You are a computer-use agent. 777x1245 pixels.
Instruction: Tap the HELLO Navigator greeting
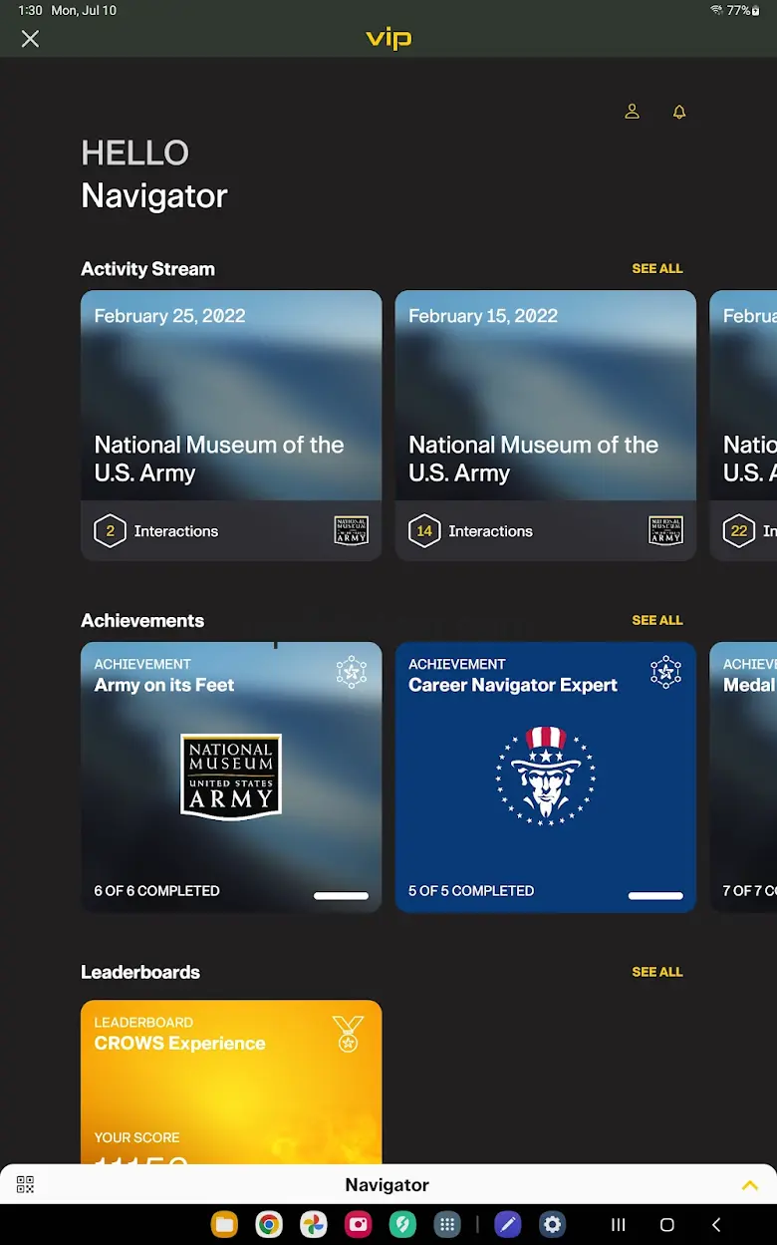coord(154,174)
